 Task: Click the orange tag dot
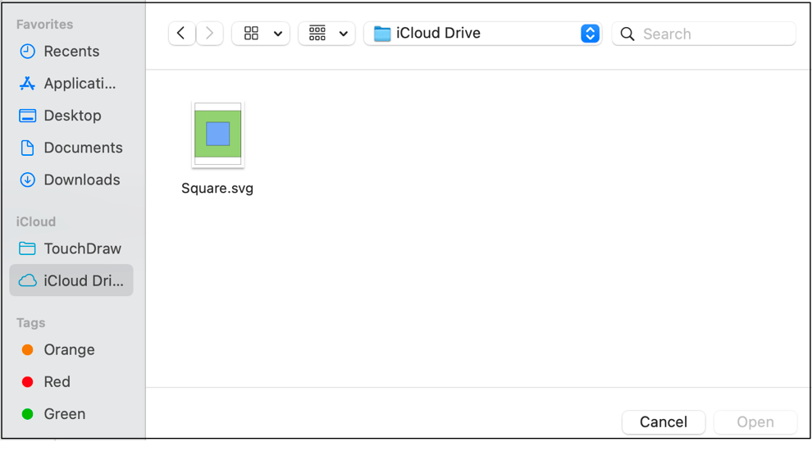(27, 350)
